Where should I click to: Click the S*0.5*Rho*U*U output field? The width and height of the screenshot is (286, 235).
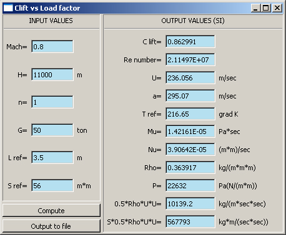coord(190,222)
